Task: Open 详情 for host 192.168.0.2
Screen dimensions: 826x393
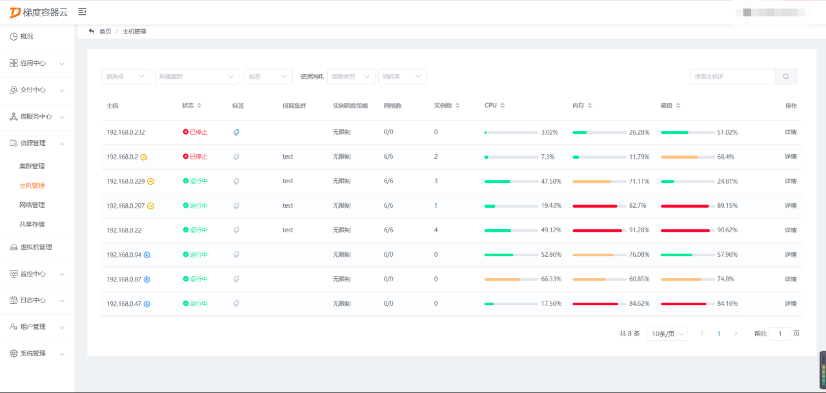Action: click(791, 157)
